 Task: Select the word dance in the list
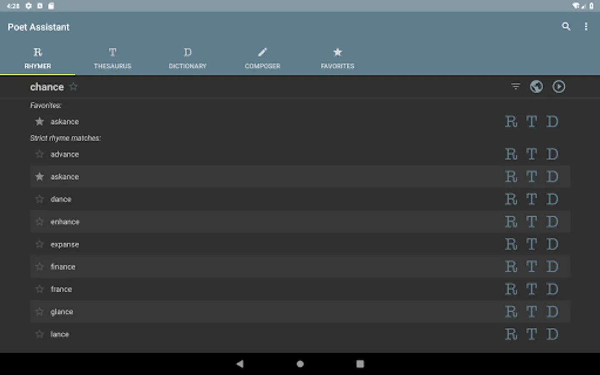tap(61, 199)
